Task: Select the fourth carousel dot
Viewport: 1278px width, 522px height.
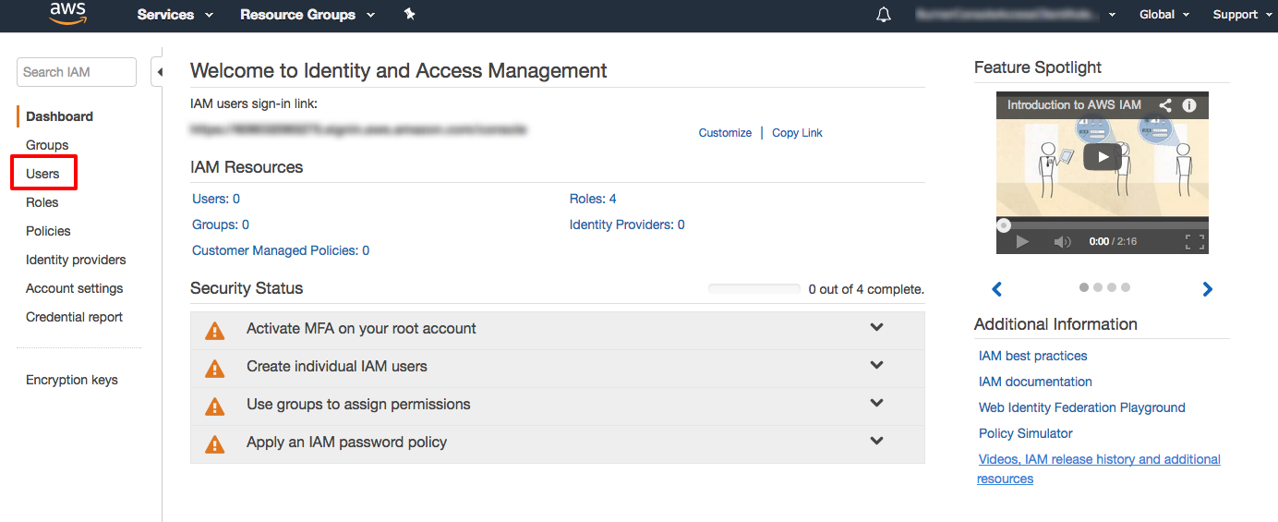Action: click(1126, 287)
